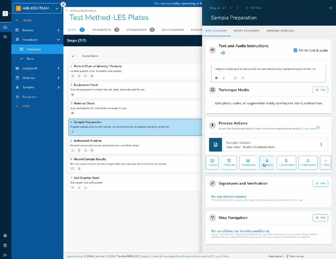Click into the instructions text editor field

click(x=268, y=69)
